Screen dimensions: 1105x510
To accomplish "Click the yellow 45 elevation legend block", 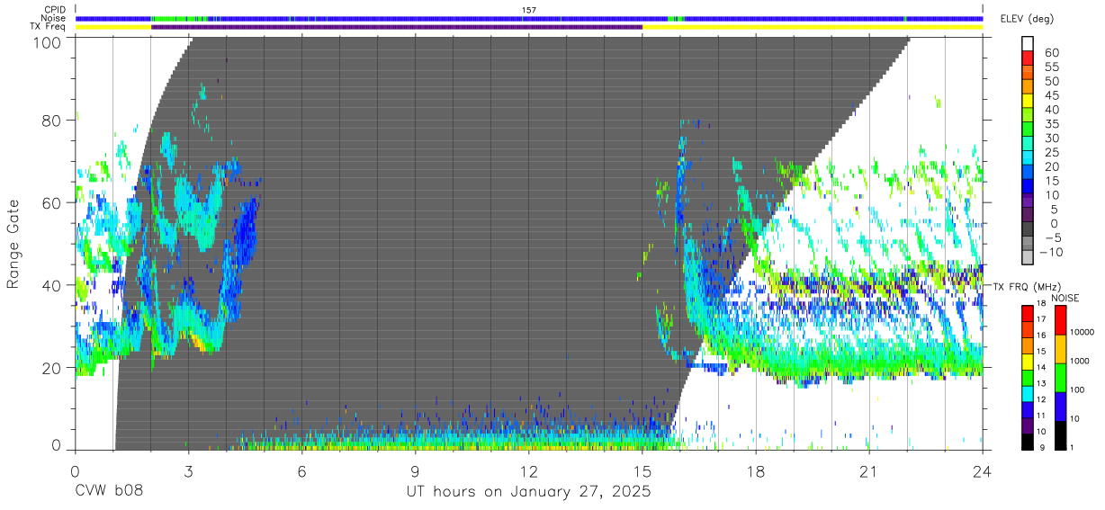I will tap(1028, 102).
